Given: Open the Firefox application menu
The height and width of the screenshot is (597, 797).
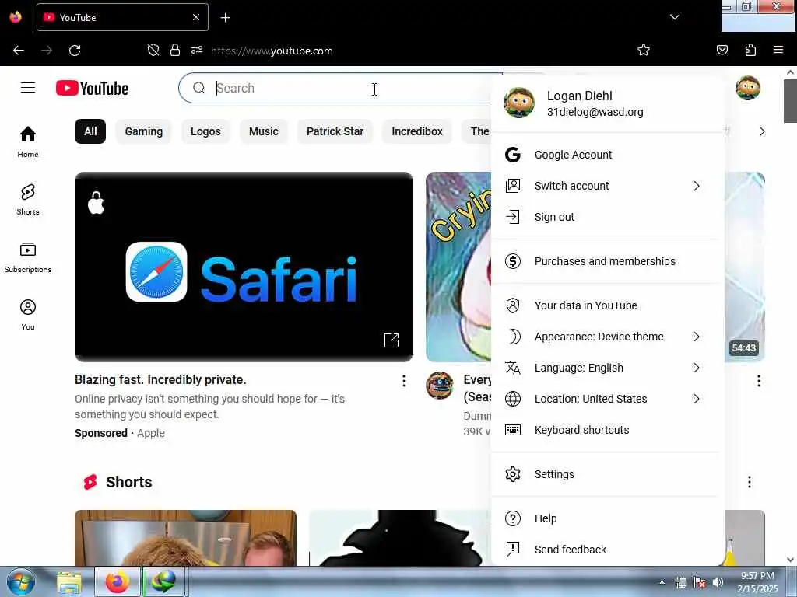Looking at the screenshot, I should coord(778,50).
